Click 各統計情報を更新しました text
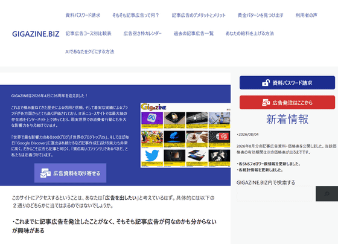The width and height of the screenshot is (338, 244). 260,170
